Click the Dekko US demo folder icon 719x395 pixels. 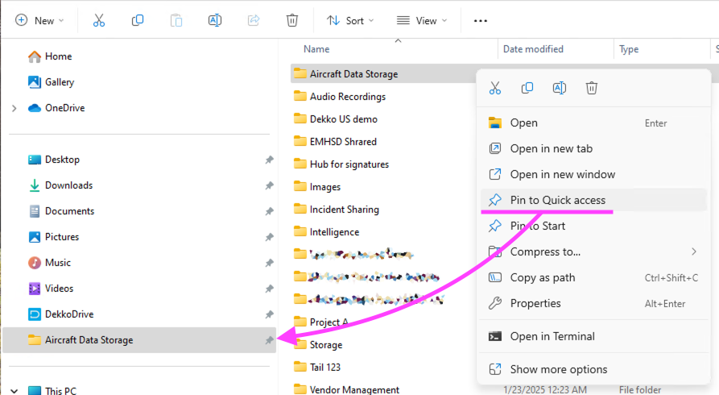tap(300, 118)
